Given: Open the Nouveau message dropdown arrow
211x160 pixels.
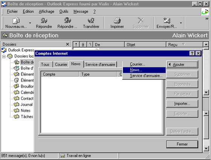Looking at the screenshot, I should pos(30,23).
